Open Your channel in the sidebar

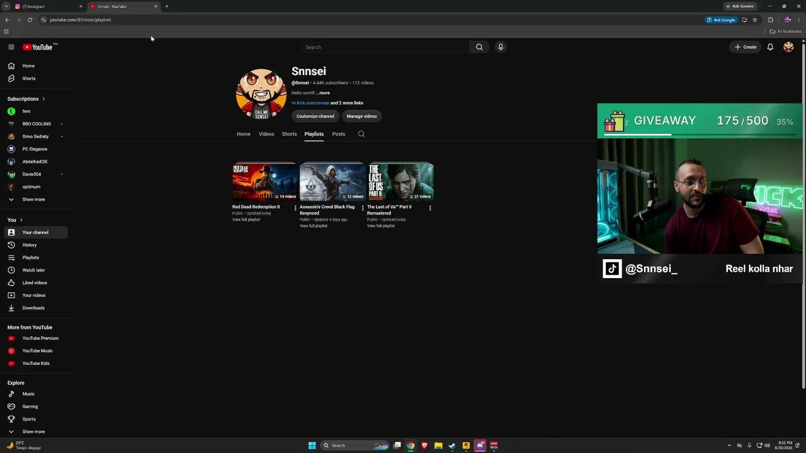(x=37, y=232)
